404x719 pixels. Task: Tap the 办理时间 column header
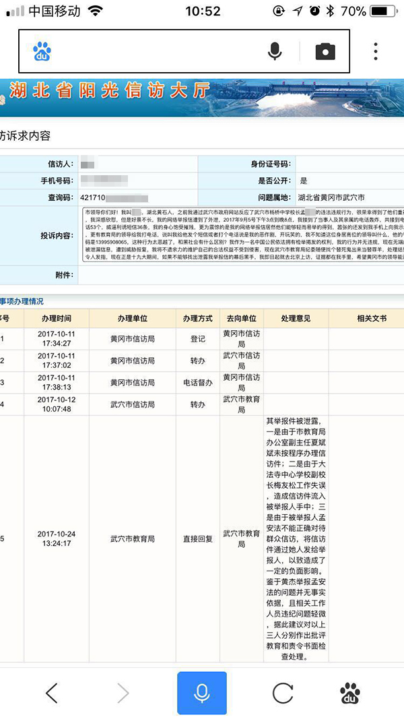pyautogui.click(x=57, y=318)
